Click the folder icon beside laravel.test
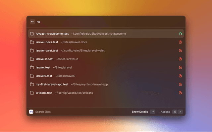 [x=32, y=67]
